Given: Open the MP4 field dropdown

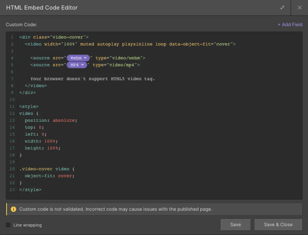Looking at the screenshot, I should [x=77, y=65].
